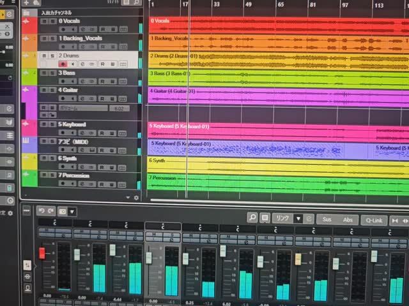Enable record on the 0 Vocals track

[x=63, y=29]
